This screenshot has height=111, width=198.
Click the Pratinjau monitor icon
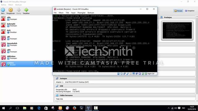161,17
